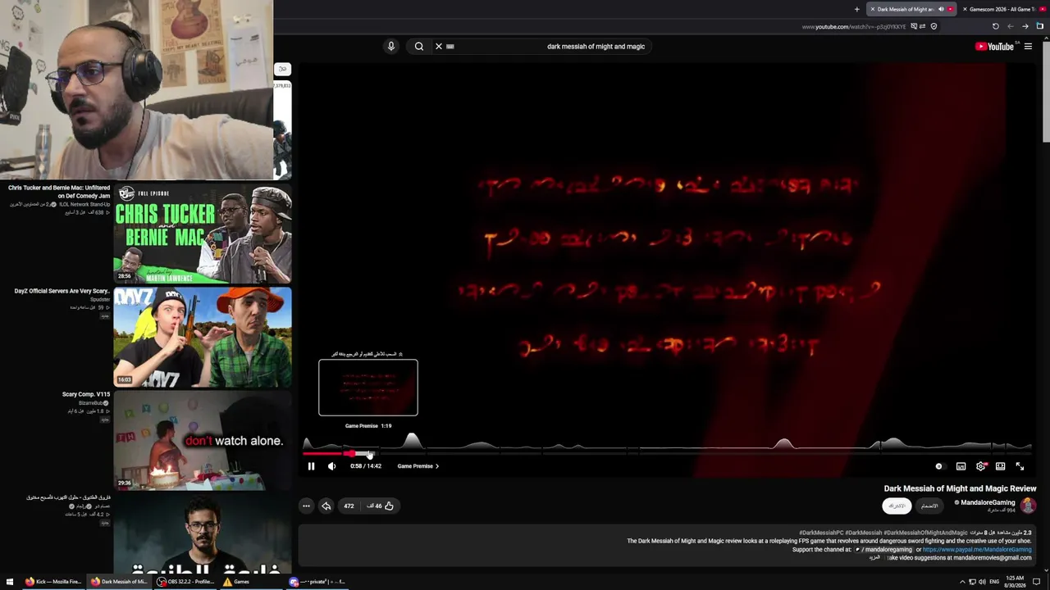
Task: Open the 'Scary Comp. V115' video title
Action: point(86,394)
